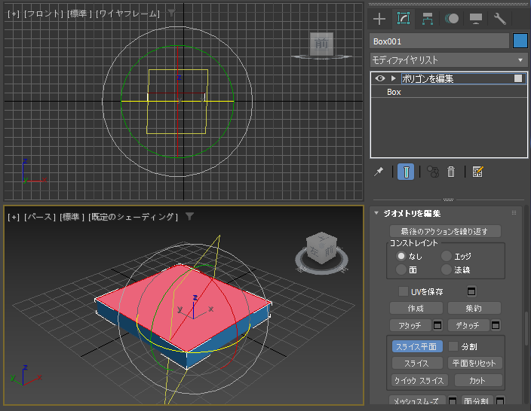Select the なし constraint radio button
The image size is (531, 411).
pos(401,256)
